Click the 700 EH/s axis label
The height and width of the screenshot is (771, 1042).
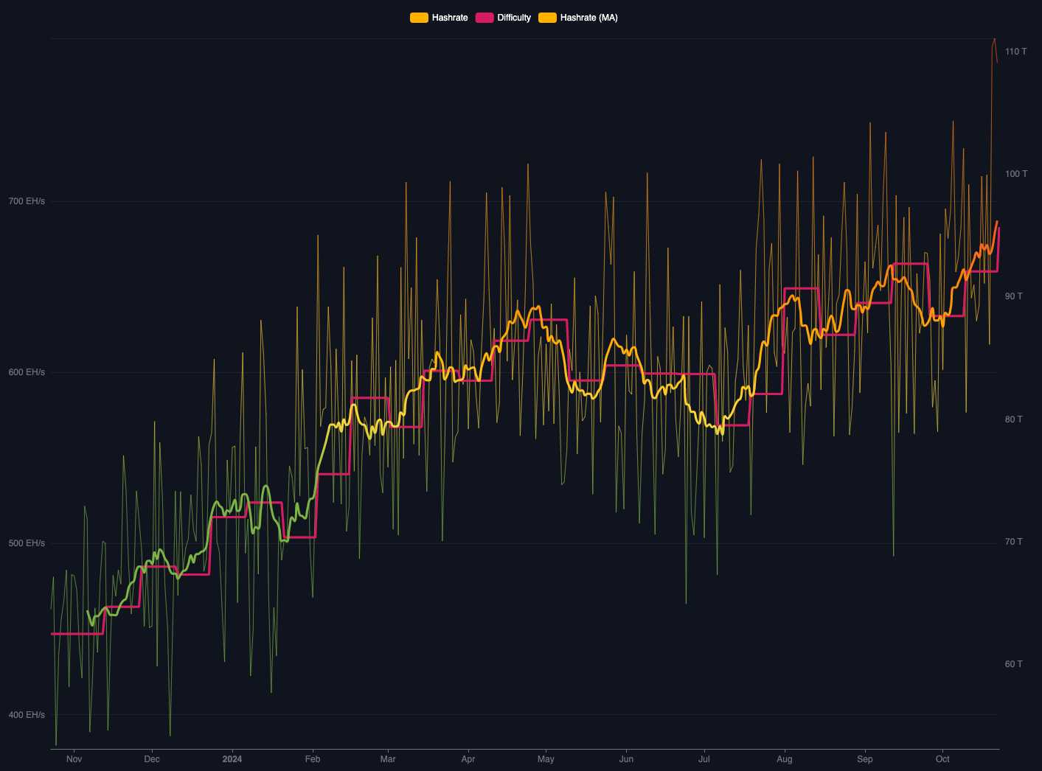27,201
